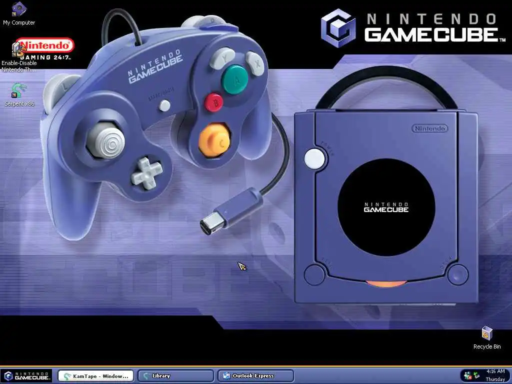Click the Safely Remove Hardware tray icon
The image size is (512, 384).
[x=476, y=375]
